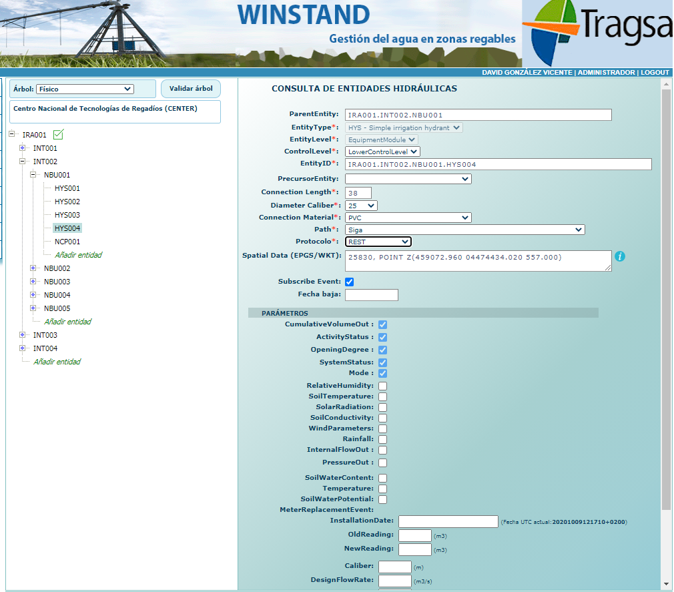Click the ADMINISTRADOR link in header
674x592 pixels.
coord(606,72)
